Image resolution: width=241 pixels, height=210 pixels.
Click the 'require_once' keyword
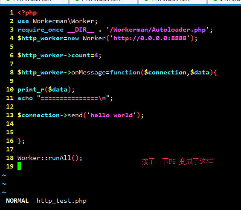[41, 30]
